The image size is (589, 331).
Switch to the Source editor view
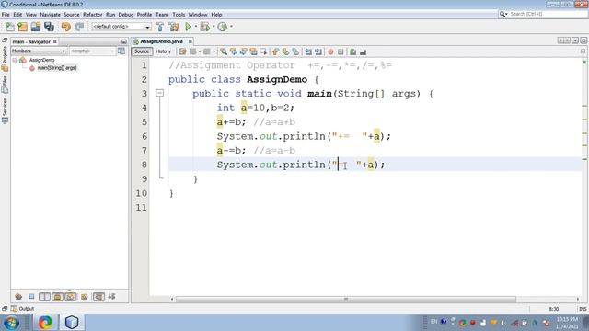142,51
